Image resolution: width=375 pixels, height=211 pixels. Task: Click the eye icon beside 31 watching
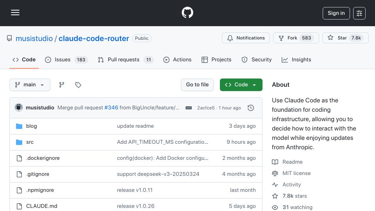click(275, 207)
